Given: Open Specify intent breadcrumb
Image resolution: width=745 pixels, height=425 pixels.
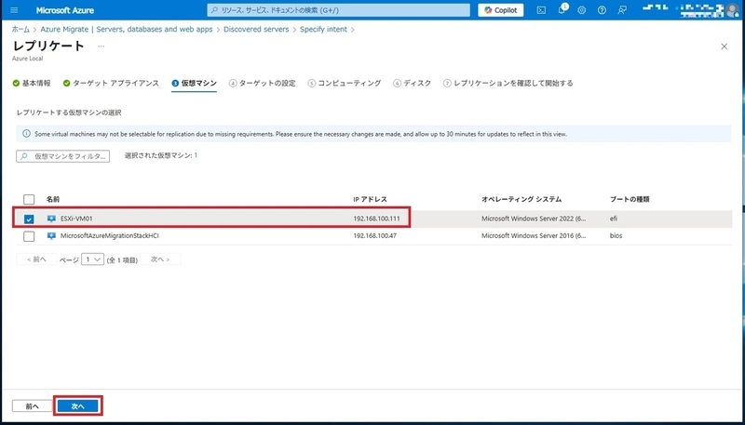Looking at the screenshot, I should [323, 30].
